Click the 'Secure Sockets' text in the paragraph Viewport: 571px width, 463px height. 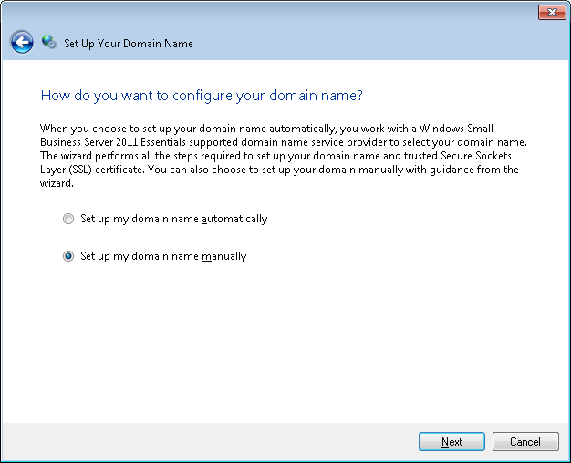coord(476,156)
